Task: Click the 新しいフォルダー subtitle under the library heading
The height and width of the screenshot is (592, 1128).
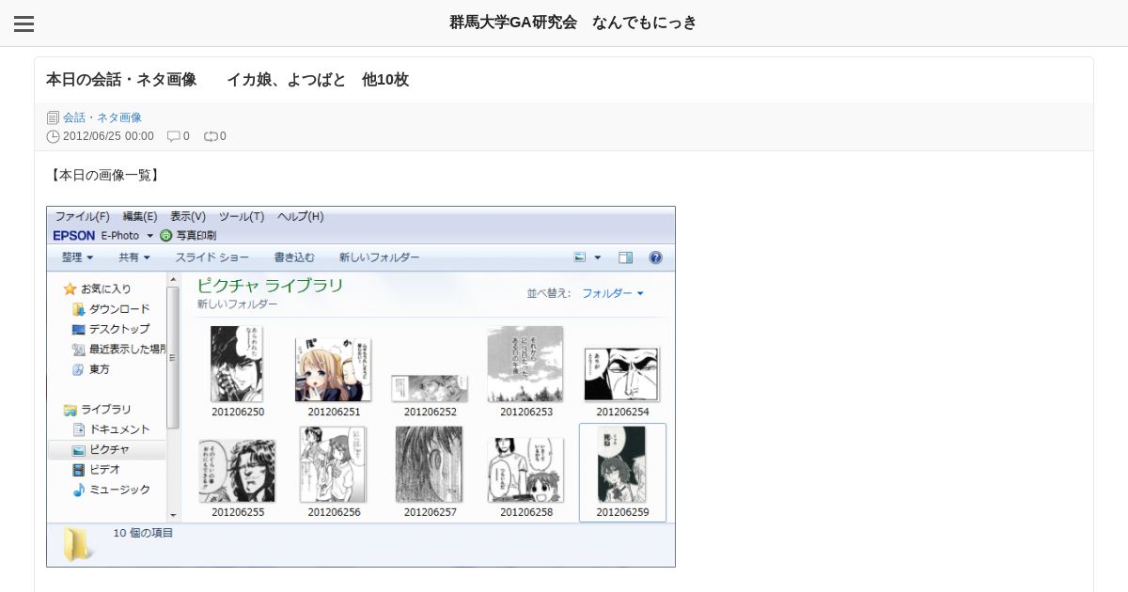Action: pyautogui.click(x=238, y=304)
